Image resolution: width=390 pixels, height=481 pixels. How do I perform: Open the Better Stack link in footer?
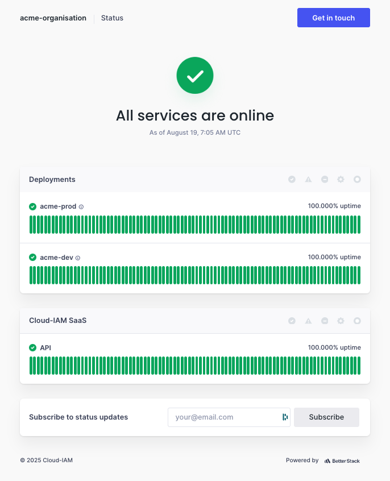[x=342, y=461]
